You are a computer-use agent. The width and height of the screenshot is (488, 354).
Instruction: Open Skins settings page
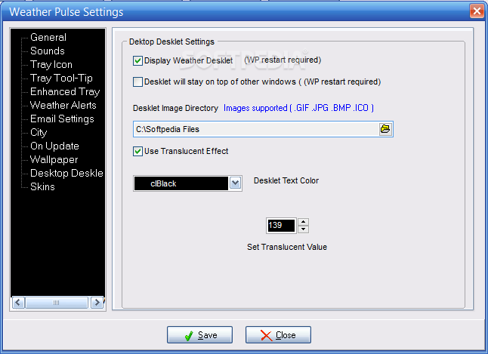[42, 186]
